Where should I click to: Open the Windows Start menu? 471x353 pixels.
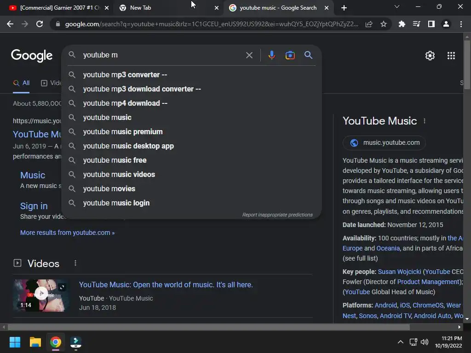click(15, 342)
